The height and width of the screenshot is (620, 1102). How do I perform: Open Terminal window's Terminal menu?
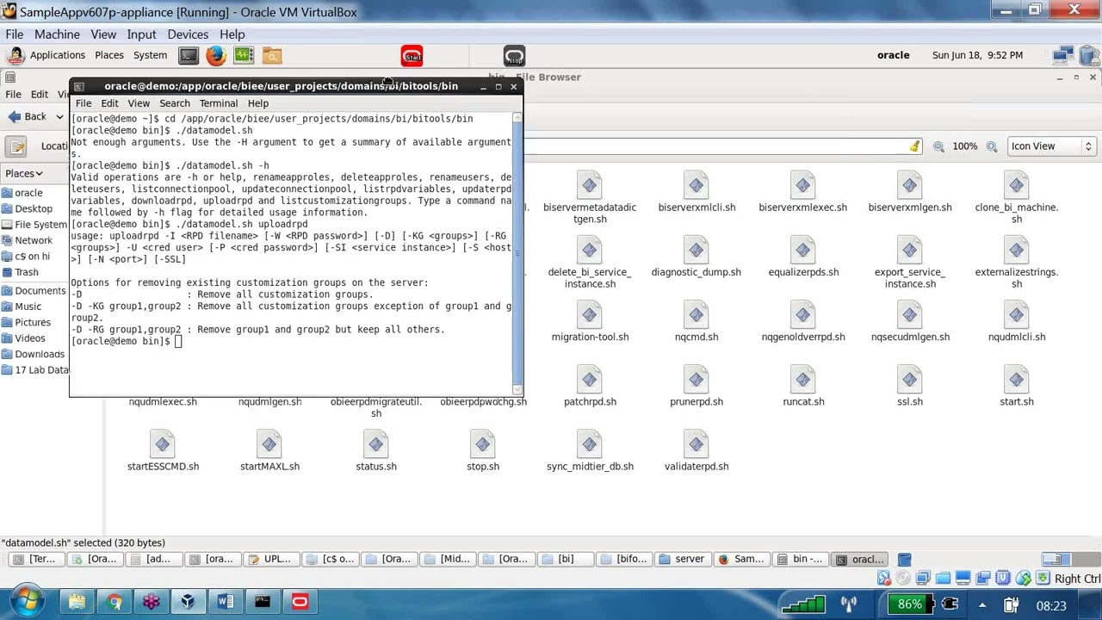219,103
